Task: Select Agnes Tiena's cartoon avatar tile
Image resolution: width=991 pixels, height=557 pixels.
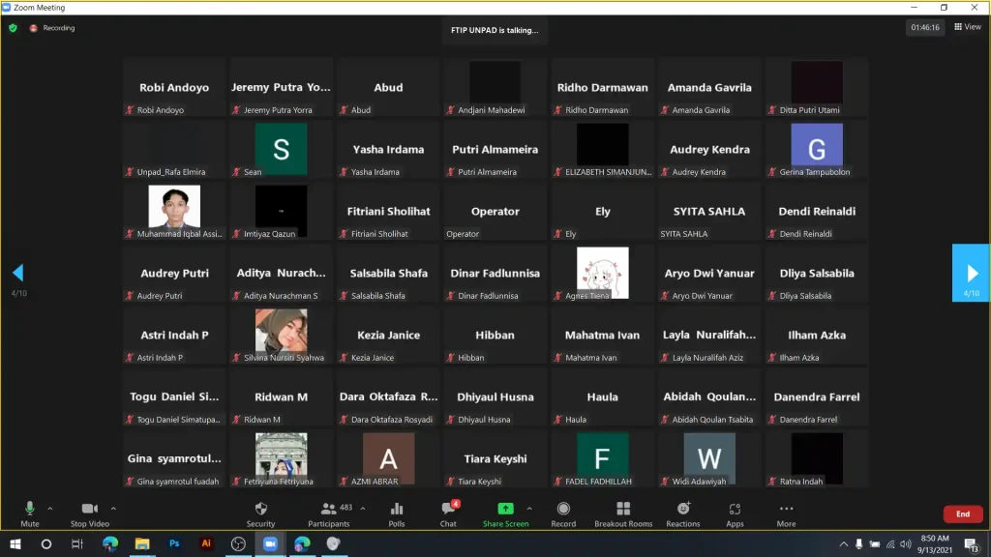Action: 602,274
